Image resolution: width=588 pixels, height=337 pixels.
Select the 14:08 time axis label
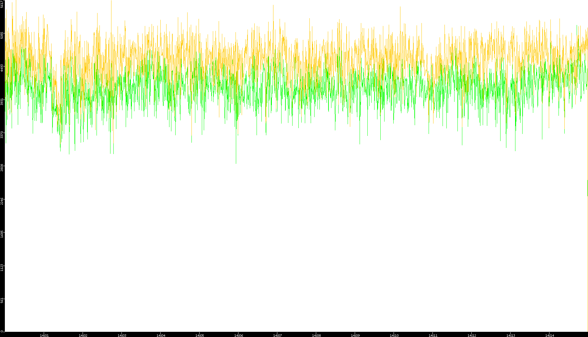point(316,335)
